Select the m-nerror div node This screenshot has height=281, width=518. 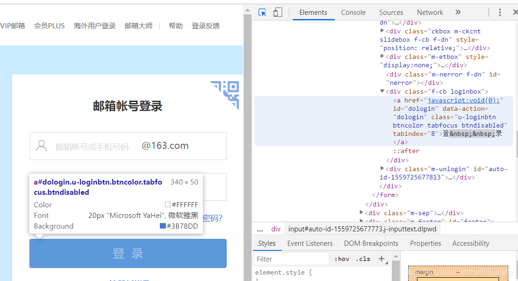[443, 79]
